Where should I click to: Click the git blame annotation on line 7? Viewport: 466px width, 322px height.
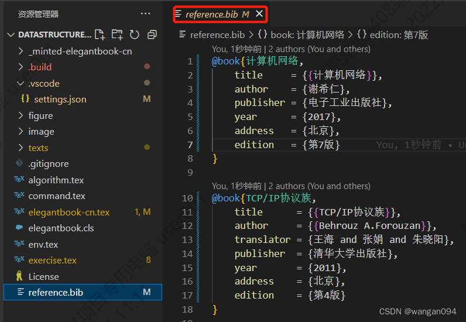coord(420,145)
